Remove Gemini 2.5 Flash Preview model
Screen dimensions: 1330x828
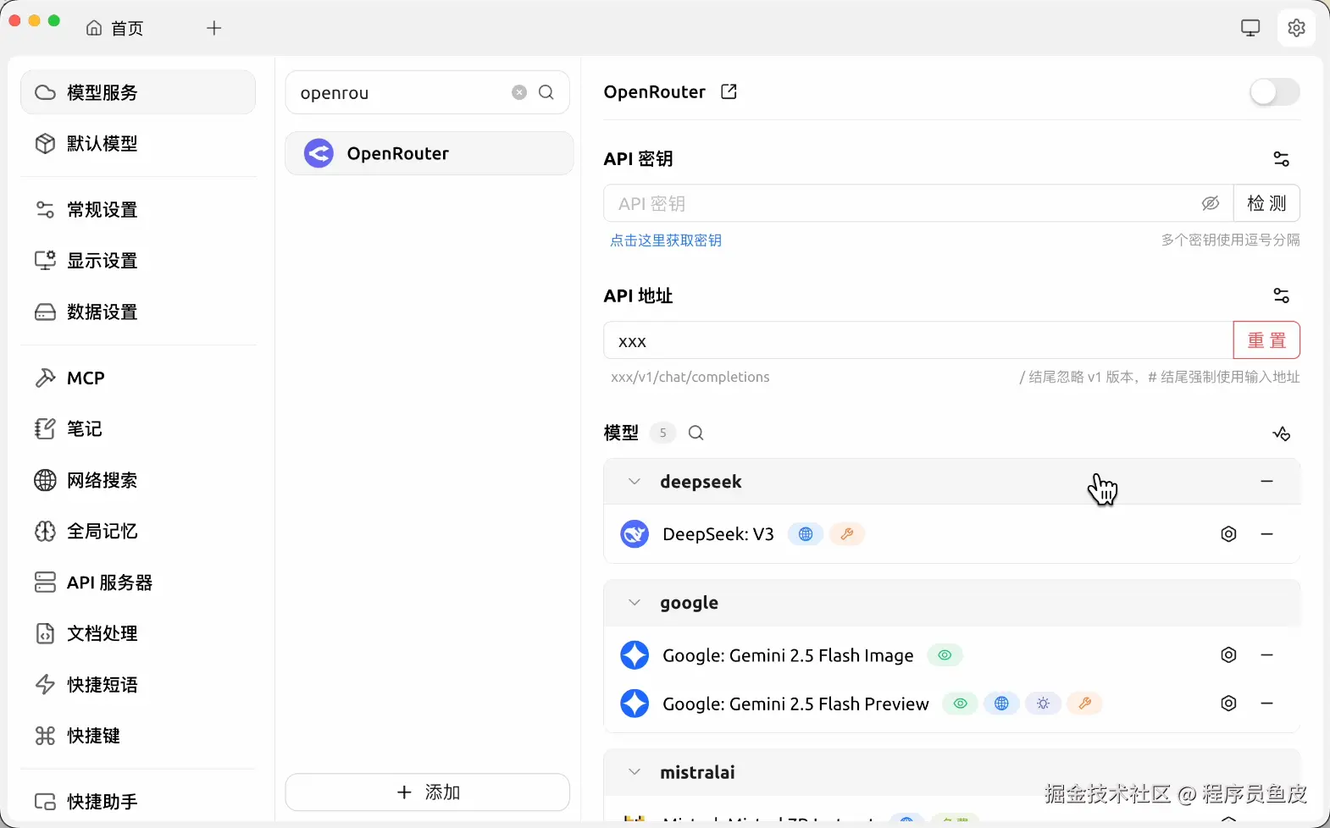(x=1266, y=704)
